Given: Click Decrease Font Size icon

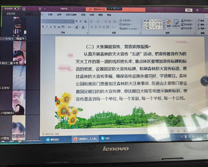Looking at the screenshot, I should [x=81, y=21].
